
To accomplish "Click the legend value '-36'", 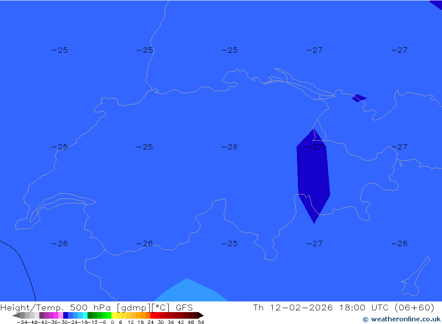I will tap(53, 322).
